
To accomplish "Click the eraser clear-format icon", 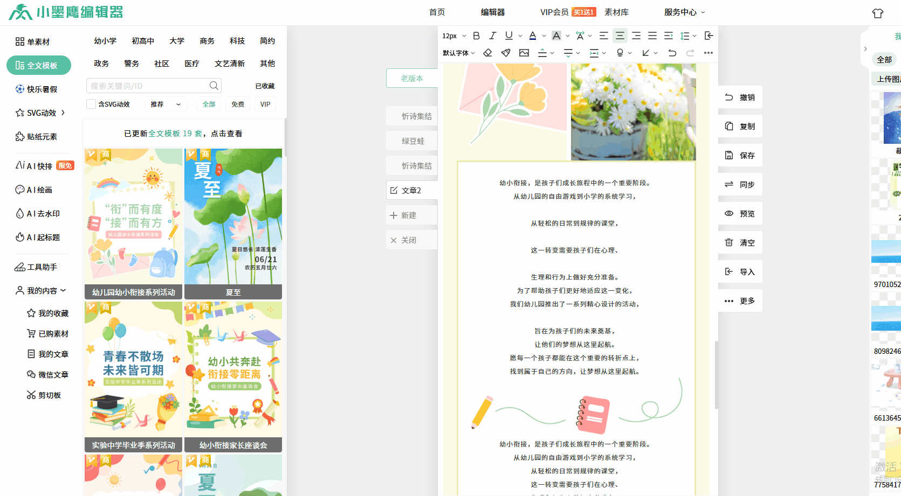I will 487,53.
